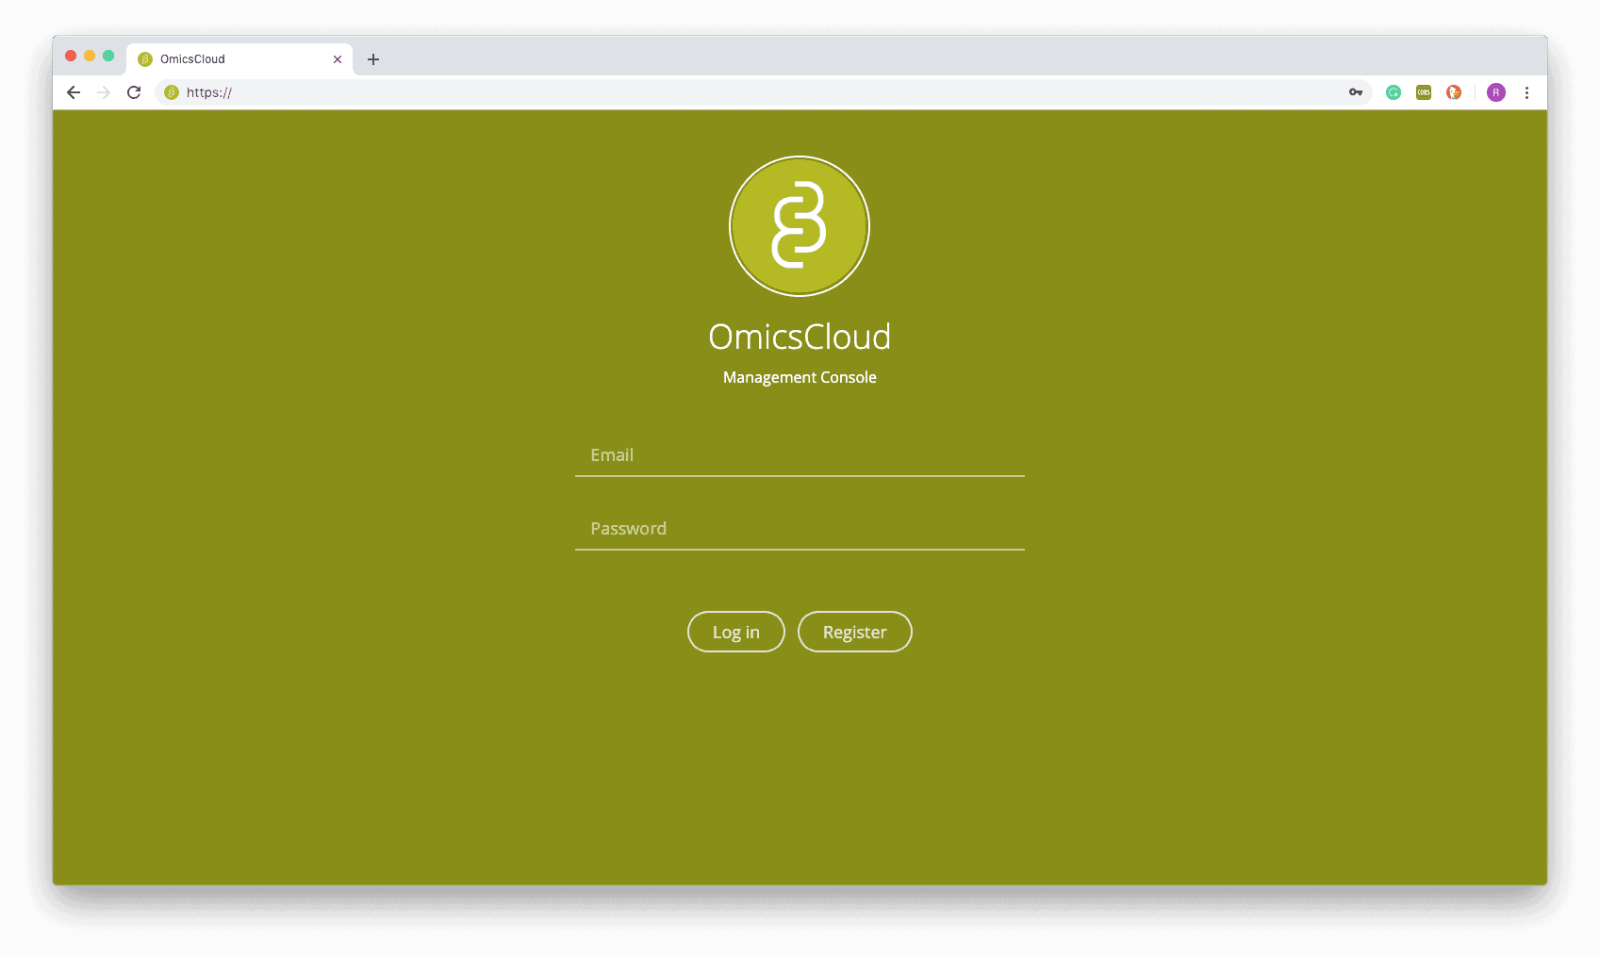Click the site favicon in address bar
This screenshot has height=955, width=1600.
click(x=172, y=92)
